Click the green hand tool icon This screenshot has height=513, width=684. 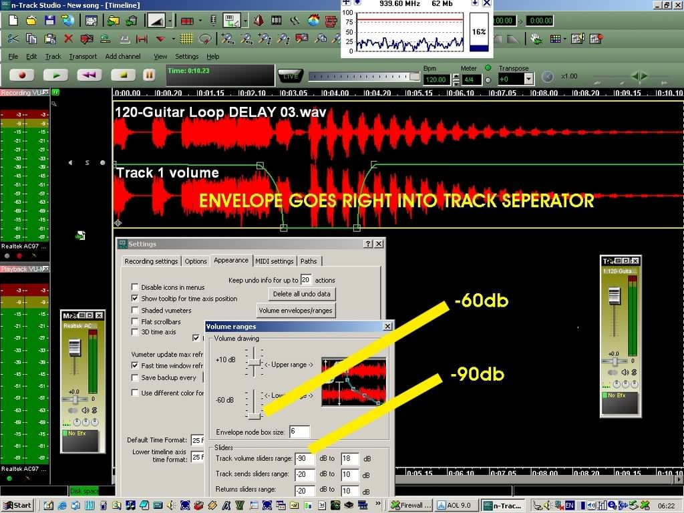click(x=536, y=39)
